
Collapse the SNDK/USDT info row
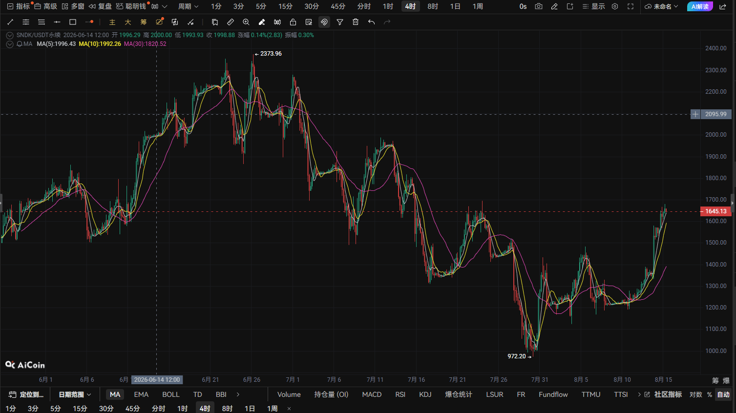[10, 35]
